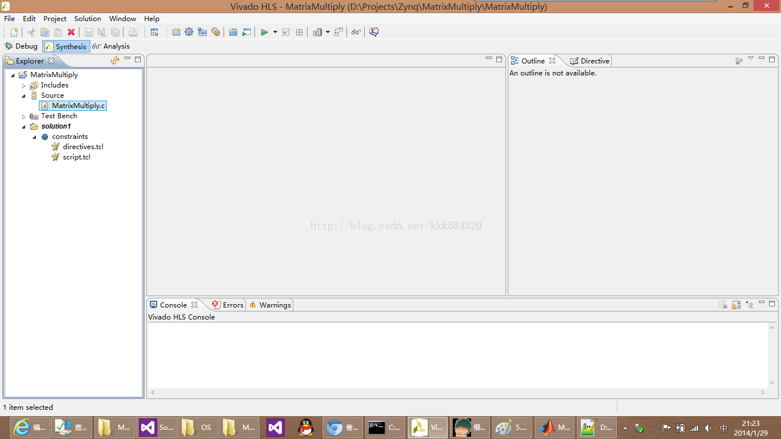Click the Save toolbar icon
781x439 pixels.
pos(89,32)
